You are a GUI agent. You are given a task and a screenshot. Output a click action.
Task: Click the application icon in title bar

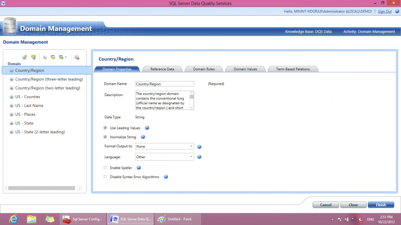pos(3,3)
